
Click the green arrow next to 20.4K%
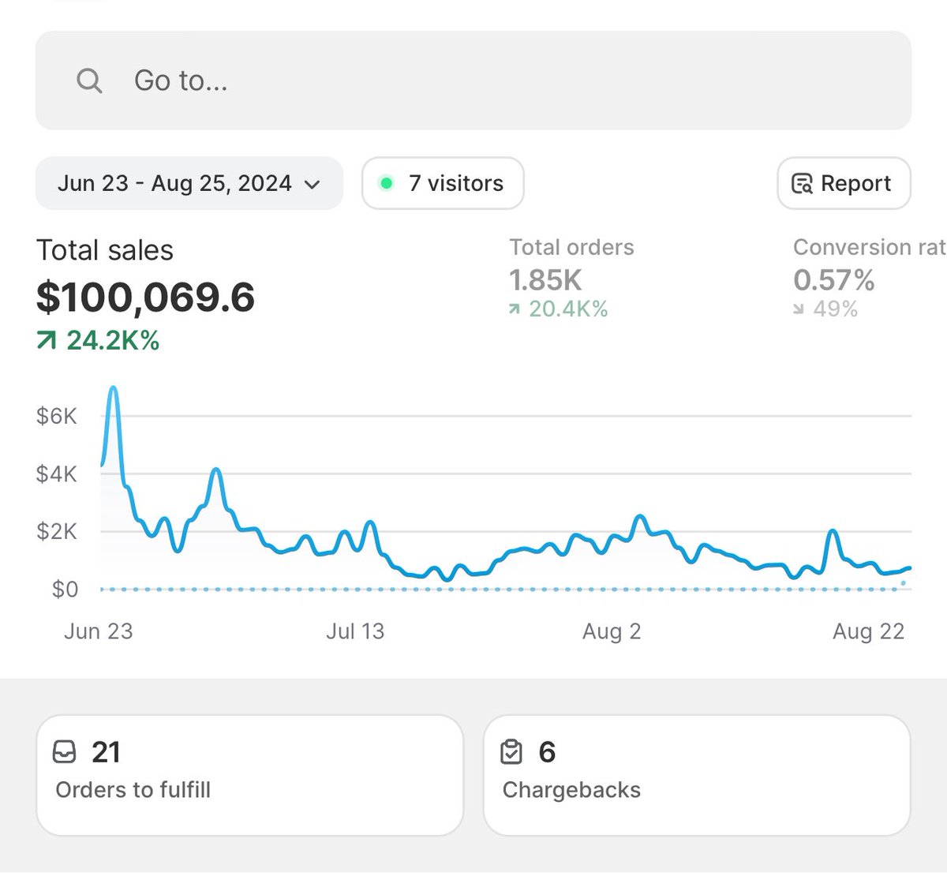[515, 309]
